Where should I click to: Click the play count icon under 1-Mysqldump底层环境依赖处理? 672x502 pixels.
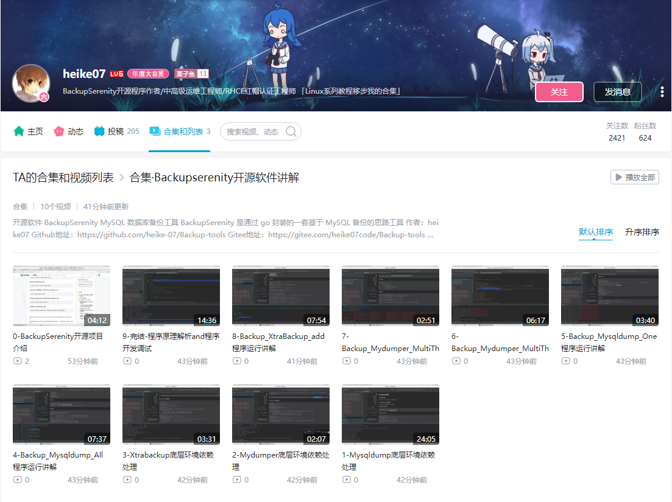[347, 479]
